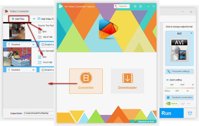Click the Run button
The image size is (199, 126).
coord(171,113)
